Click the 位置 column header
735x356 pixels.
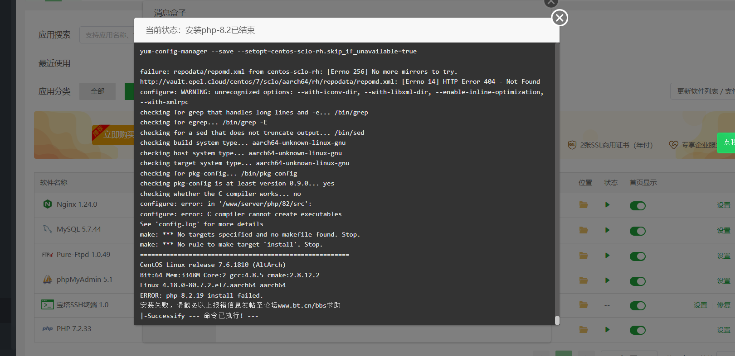coord(585,183)
